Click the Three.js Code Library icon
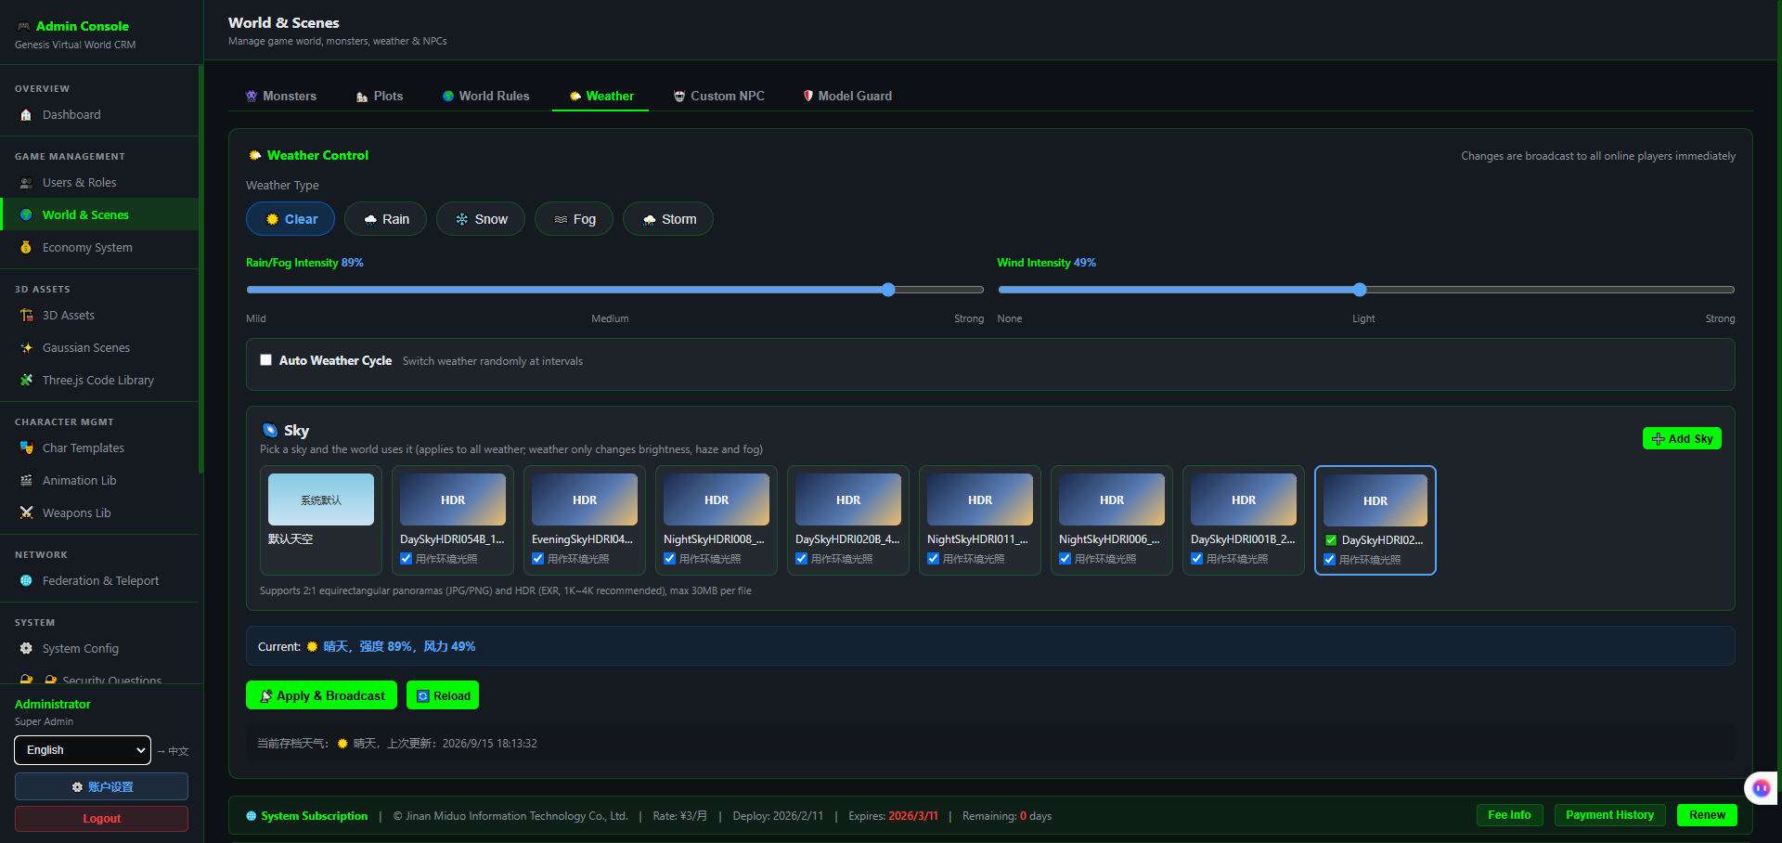The image size is (1782, 843). [x=26, y=381]
